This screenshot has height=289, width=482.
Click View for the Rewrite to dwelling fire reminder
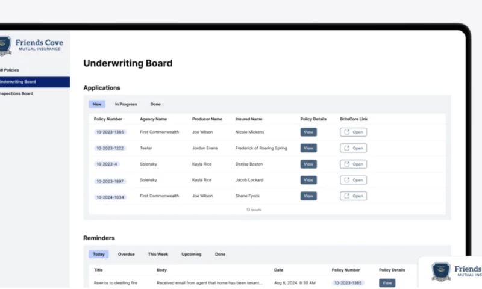pyautogui.click(x=387, y=283)
